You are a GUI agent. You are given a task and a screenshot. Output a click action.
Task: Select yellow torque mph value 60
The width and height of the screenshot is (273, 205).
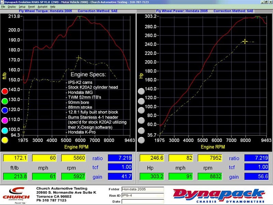click(44, 158)
